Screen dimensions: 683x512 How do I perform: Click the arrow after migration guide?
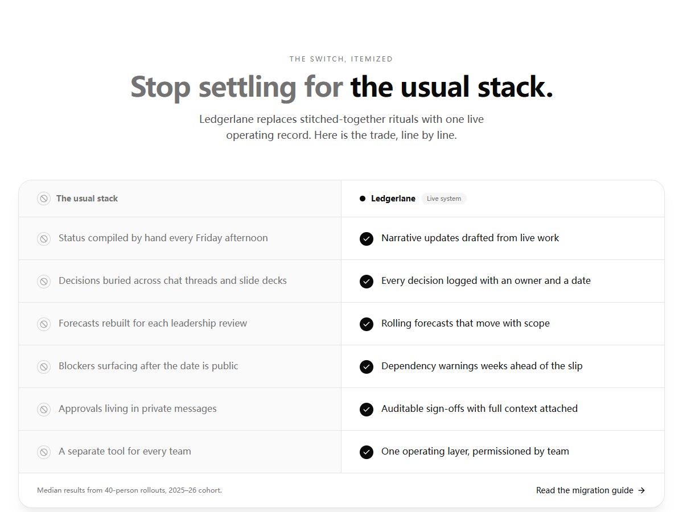[x=641, y=490]
